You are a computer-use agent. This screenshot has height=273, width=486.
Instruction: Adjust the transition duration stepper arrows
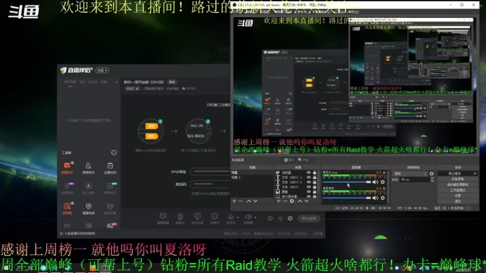(x=432, y=180)
